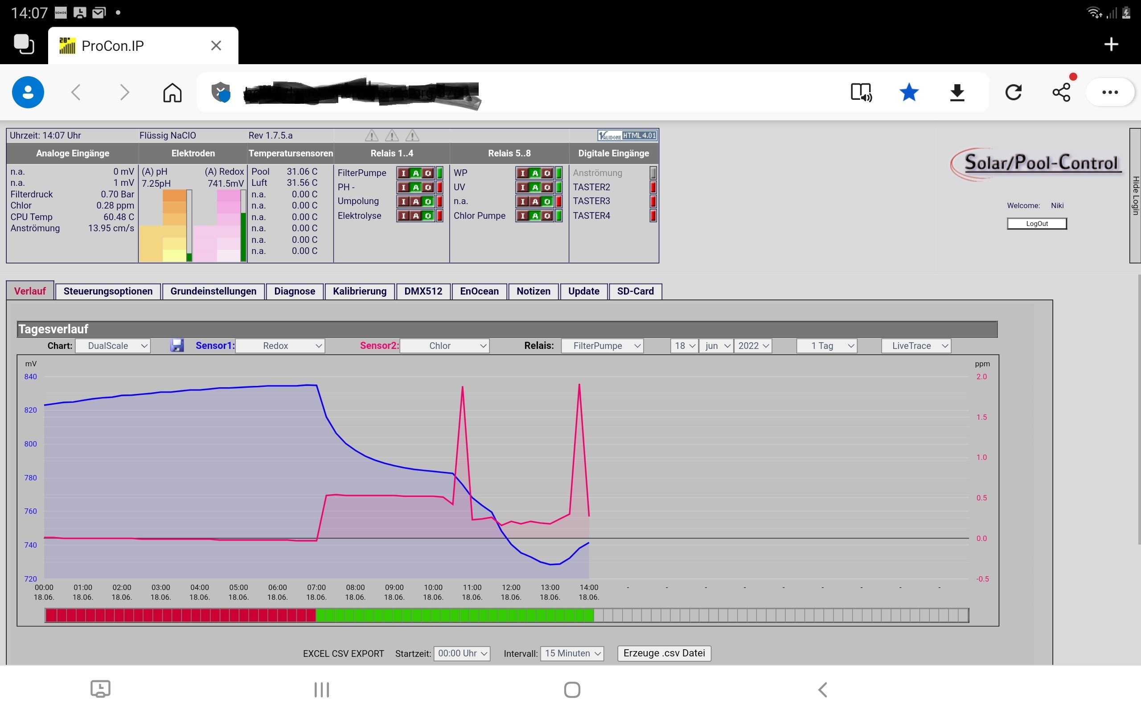Open the screen capture icon in navigation bar

[x=100, y=689]
